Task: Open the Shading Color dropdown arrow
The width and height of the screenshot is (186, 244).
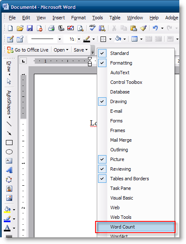Action: (x=124, y=39)
